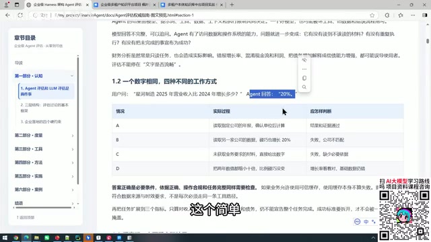Switch to Microsoft Edge on the taskbar
The width and height of the screenshot is (431, 242).
point(26,237)
